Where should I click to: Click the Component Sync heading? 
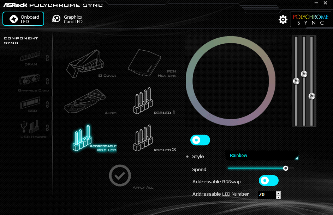tap(21, 40)
